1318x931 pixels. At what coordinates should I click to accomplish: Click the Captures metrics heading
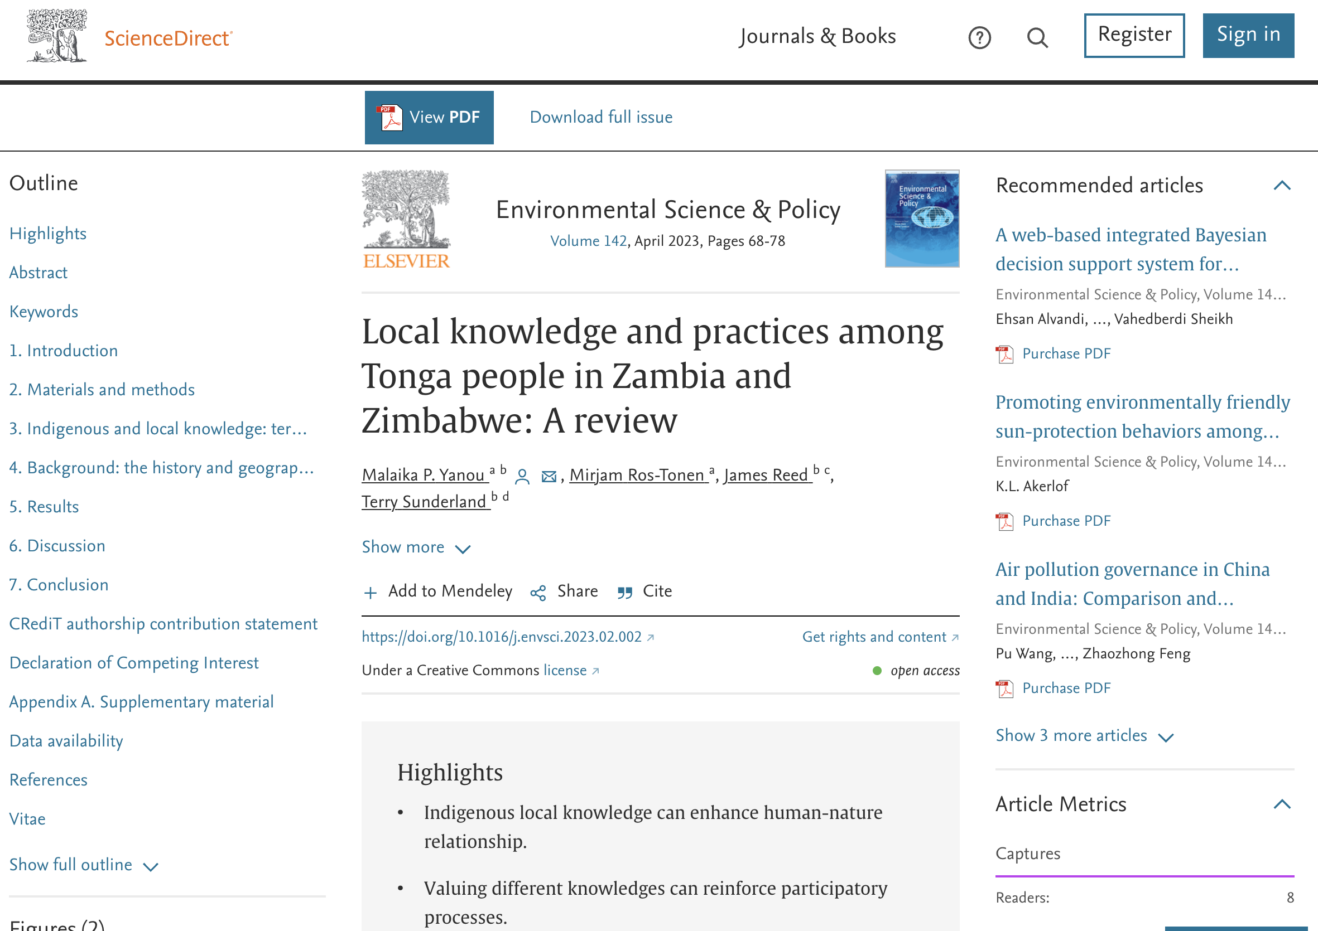point(1027,854)
